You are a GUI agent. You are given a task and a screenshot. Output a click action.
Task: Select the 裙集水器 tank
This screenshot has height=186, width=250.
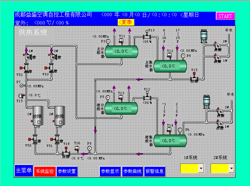[170, 140]
